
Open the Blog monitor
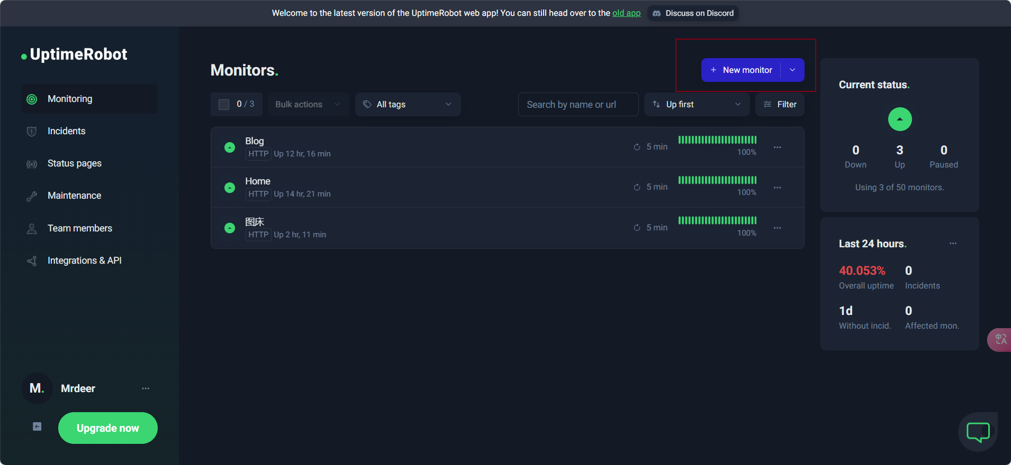coord(507,147)
